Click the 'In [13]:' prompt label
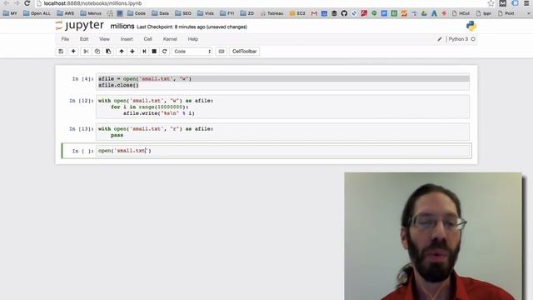533x300 pixels. (82, 129)
